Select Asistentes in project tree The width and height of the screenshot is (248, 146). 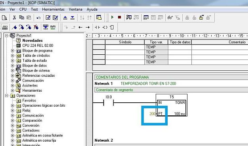click(30, 85)
